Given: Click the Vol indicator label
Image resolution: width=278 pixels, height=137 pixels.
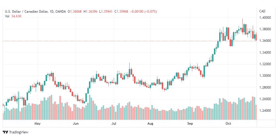Looking at the screenshot, I should [x=7, y=16].
